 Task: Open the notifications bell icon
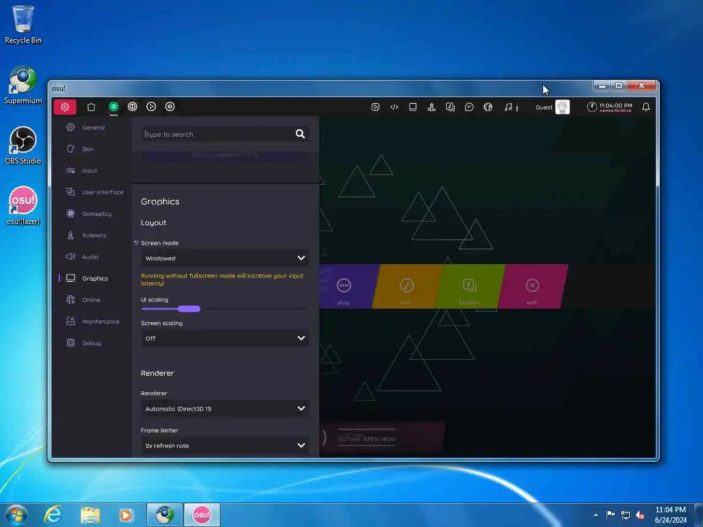pyautogui.click(x=646, y=107)
